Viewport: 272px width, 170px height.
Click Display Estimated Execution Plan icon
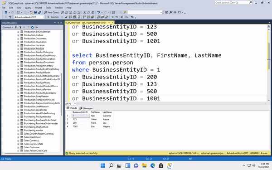point(70,17)
